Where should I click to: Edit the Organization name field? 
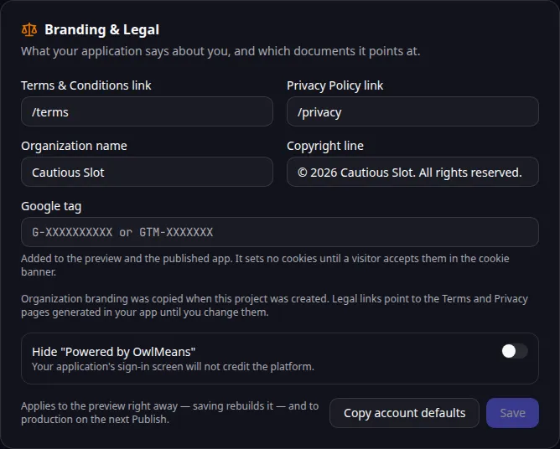click(148, 172)
